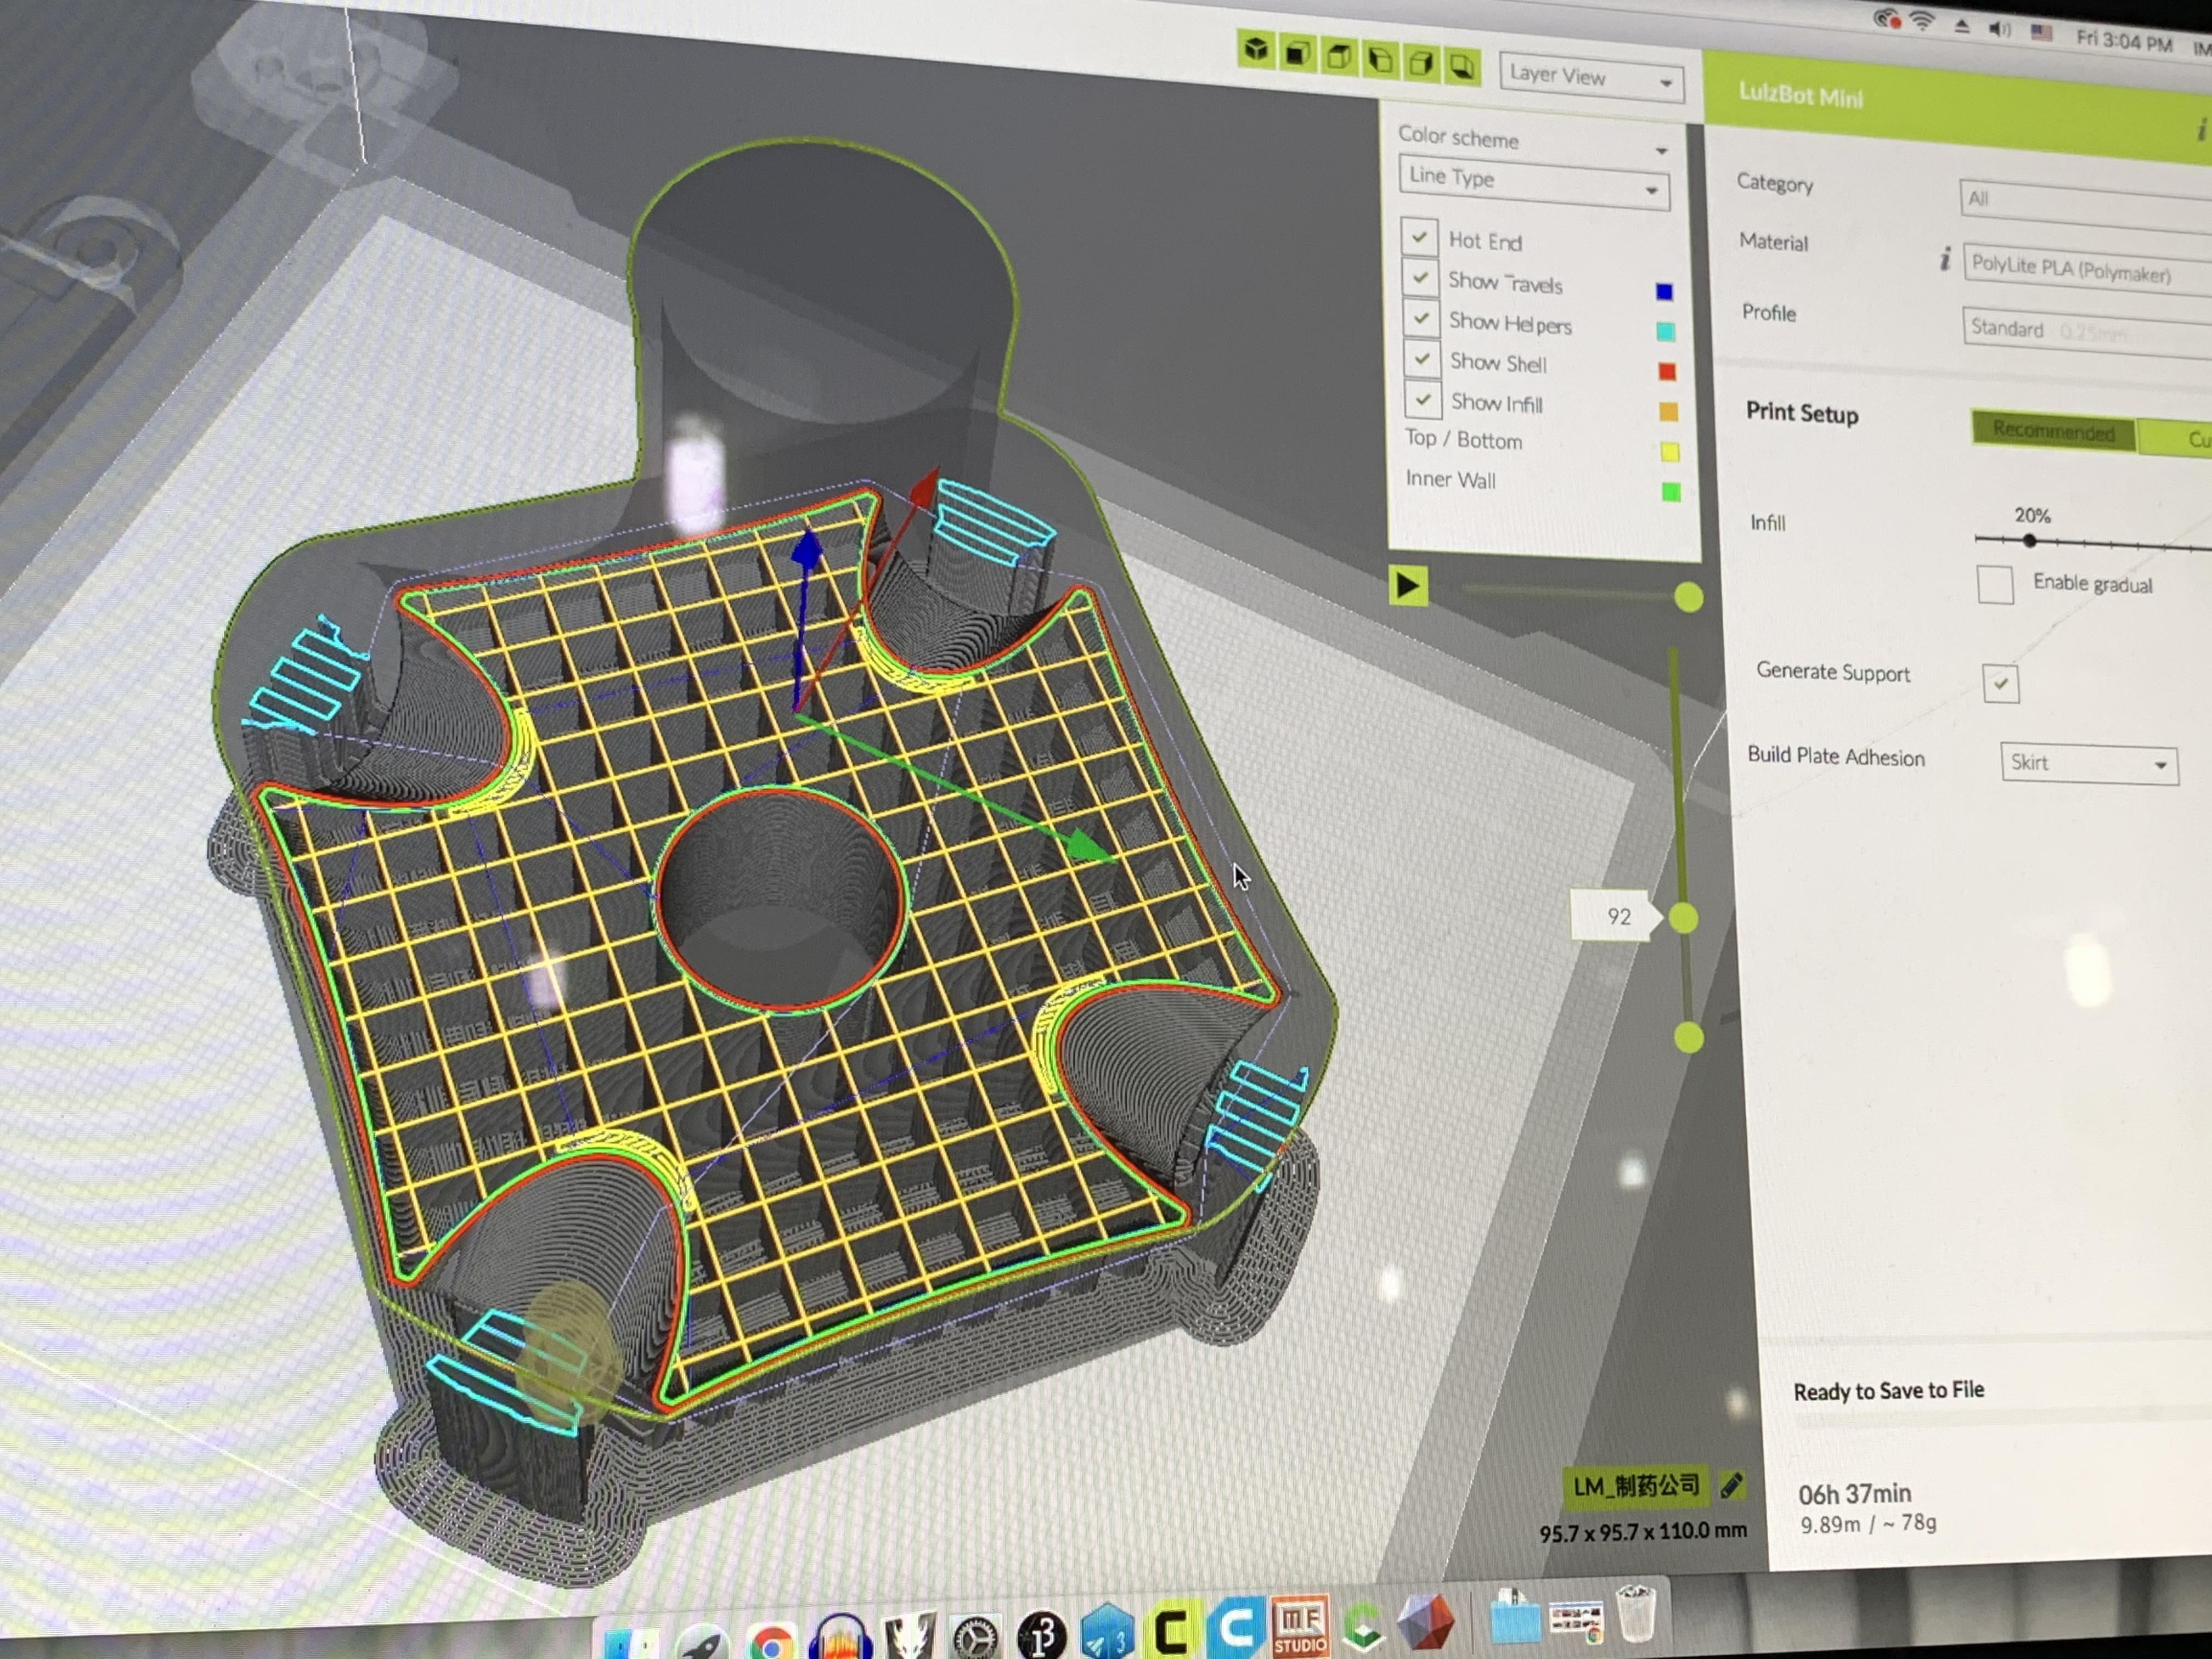Click the layer number field showing 92
This screenshot has height=1659, width=2212.
[1614, 916]
